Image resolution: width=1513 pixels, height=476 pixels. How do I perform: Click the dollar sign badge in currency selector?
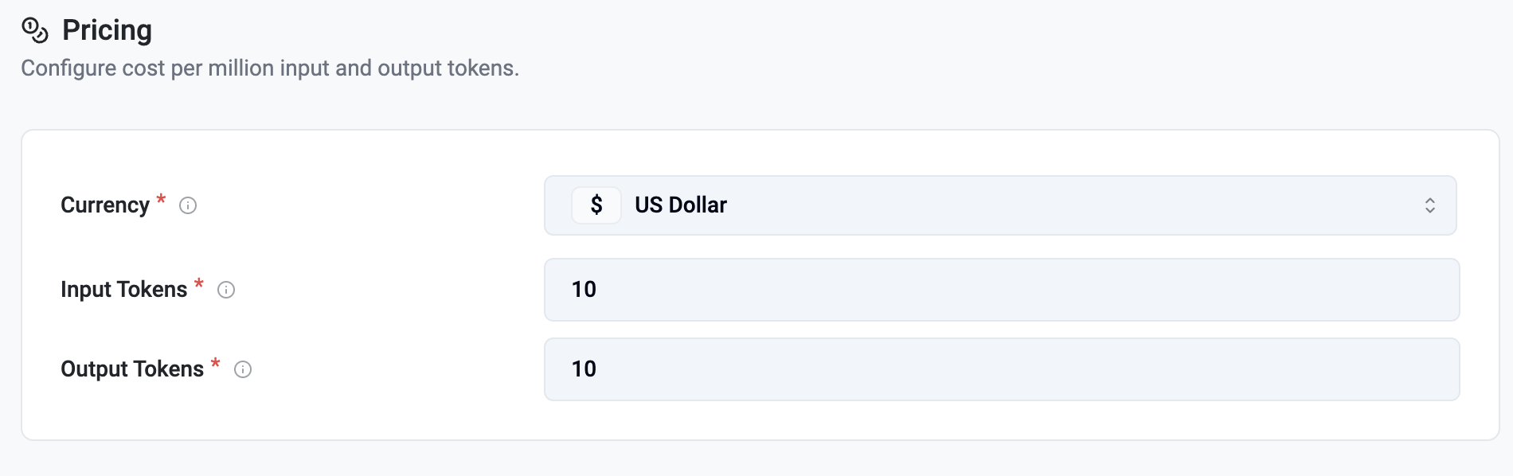click(596, 205)
